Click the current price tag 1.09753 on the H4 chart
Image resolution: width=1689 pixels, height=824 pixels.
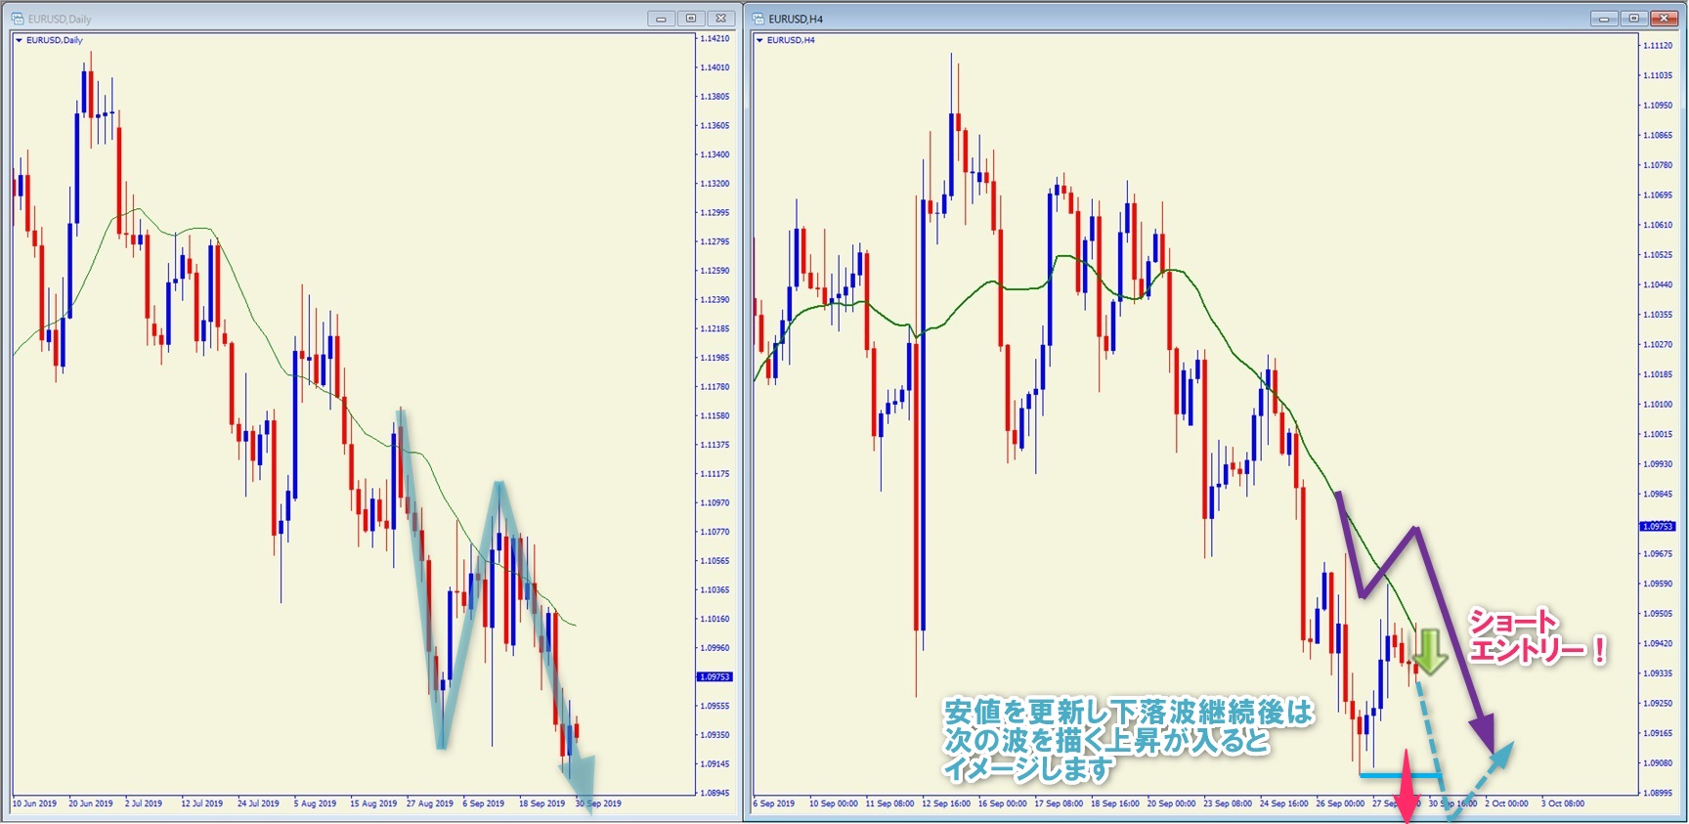[x=1657, y=526]
